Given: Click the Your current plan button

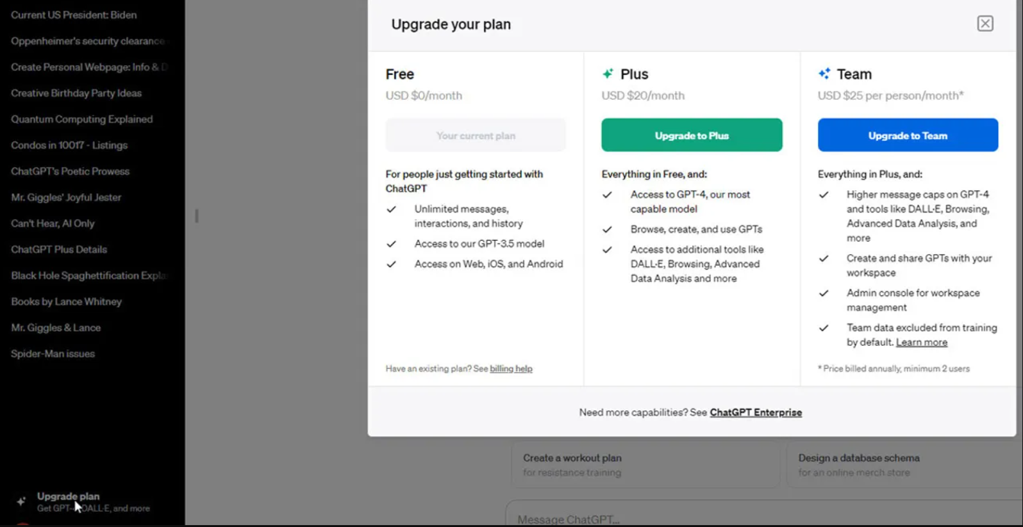Looking at the screenshot, I should [476, 135].
